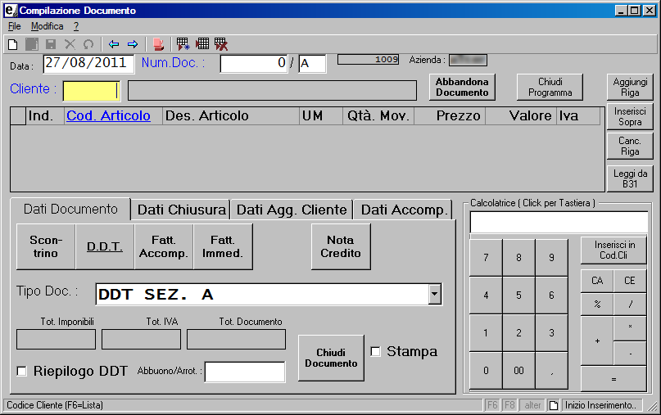This screenshot has width=661, height=415.
Task: Click the Cod. Articolo column header link
Action: [x=108, y=116]
